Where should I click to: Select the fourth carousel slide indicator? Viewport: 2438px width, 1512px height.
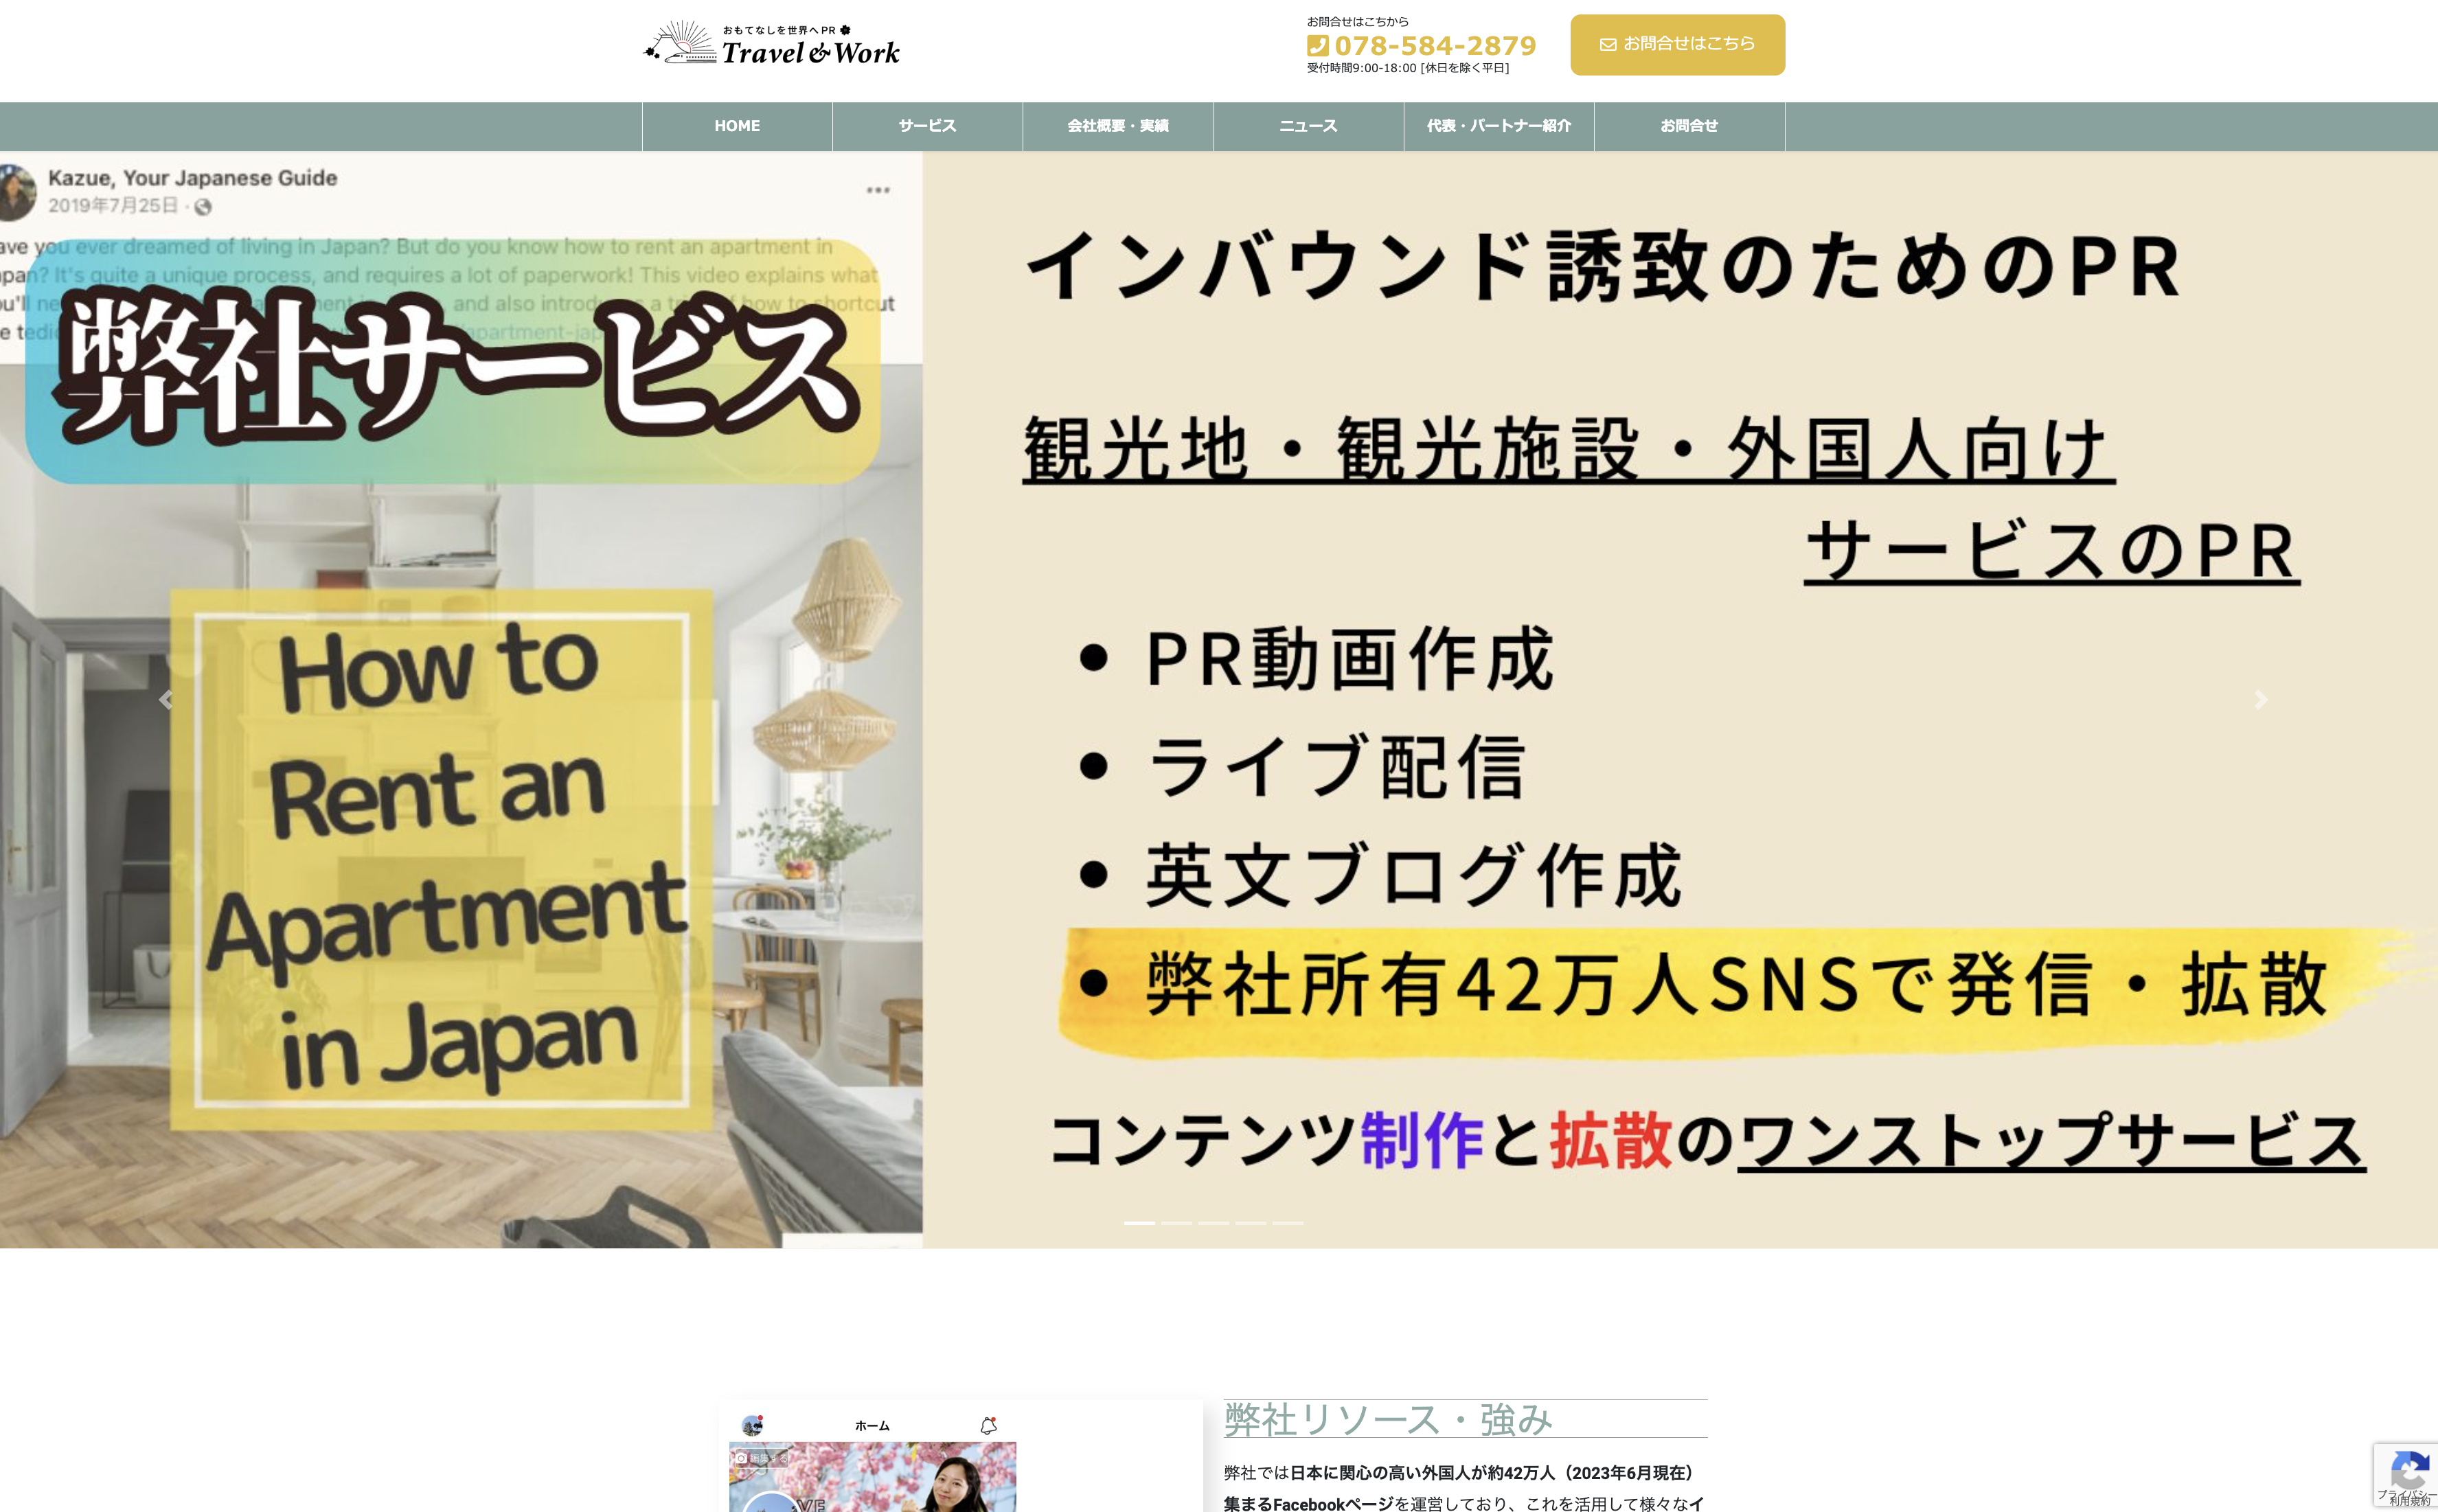pos(1250,1223)
